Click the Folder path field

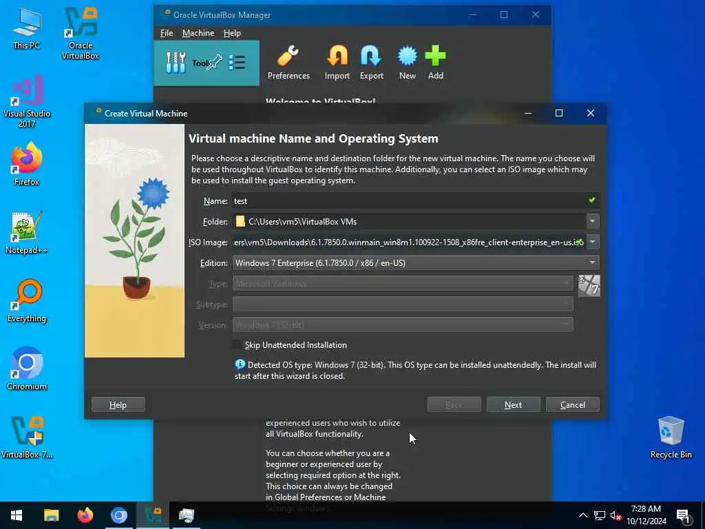[409, 221]
